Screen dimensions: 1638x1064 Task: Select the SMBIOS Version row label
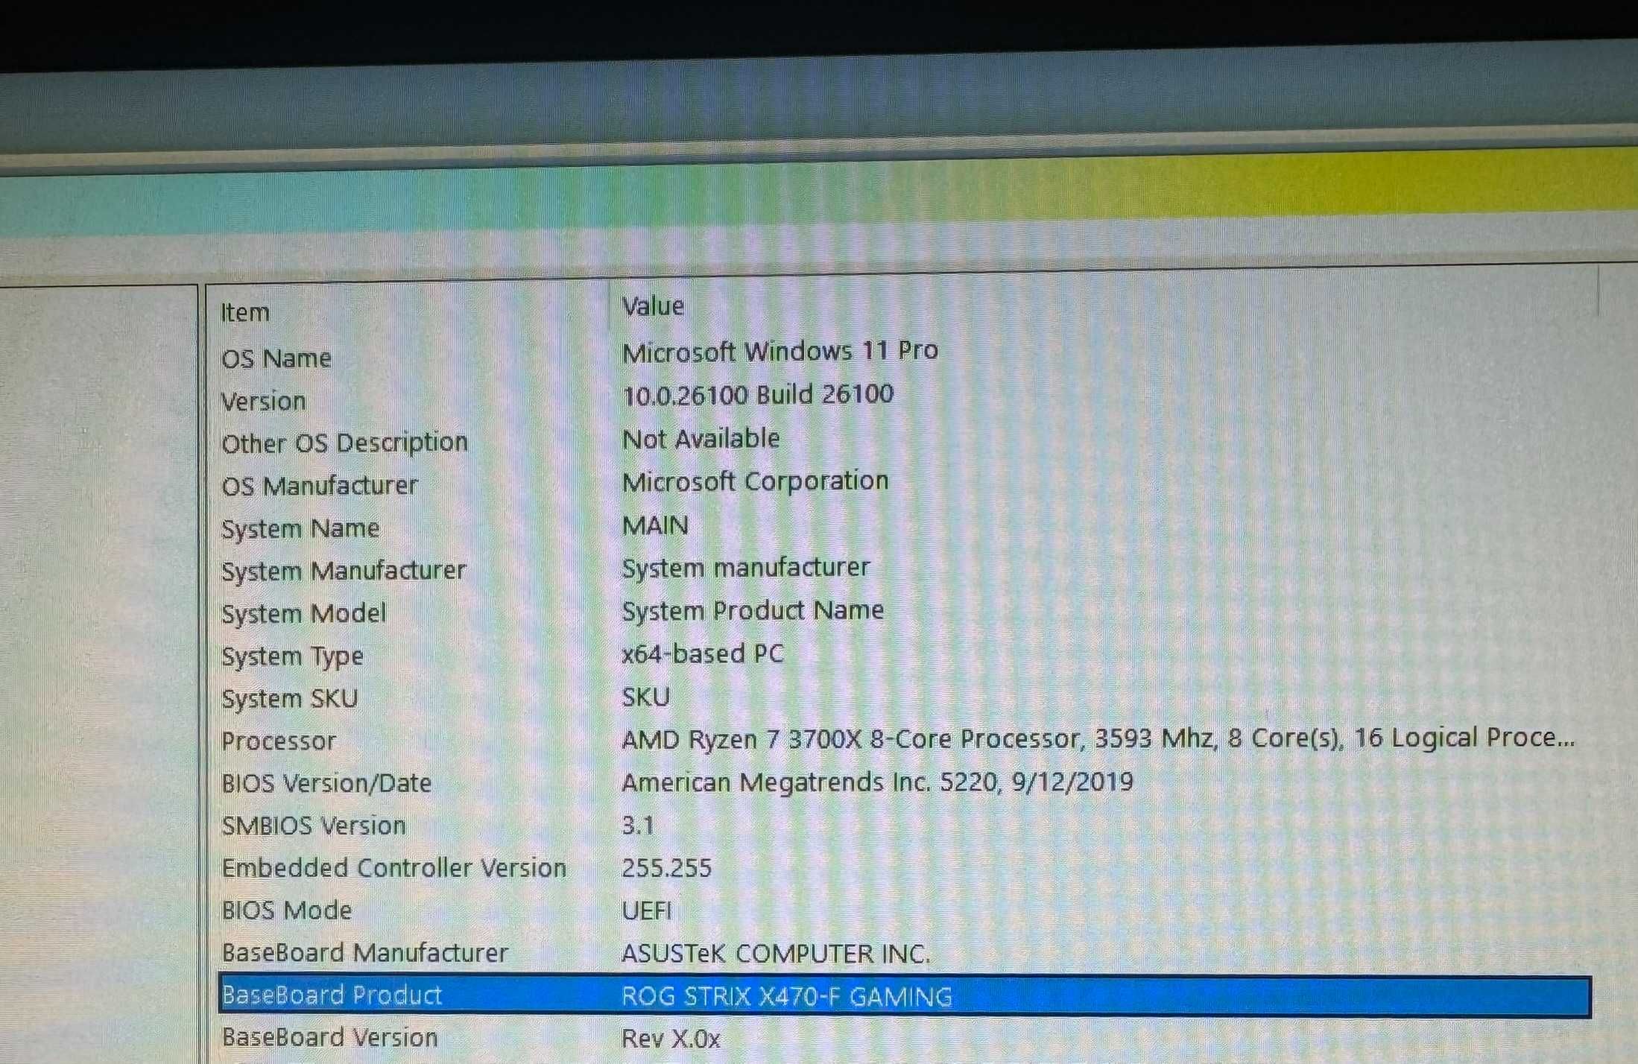(314, 826)
